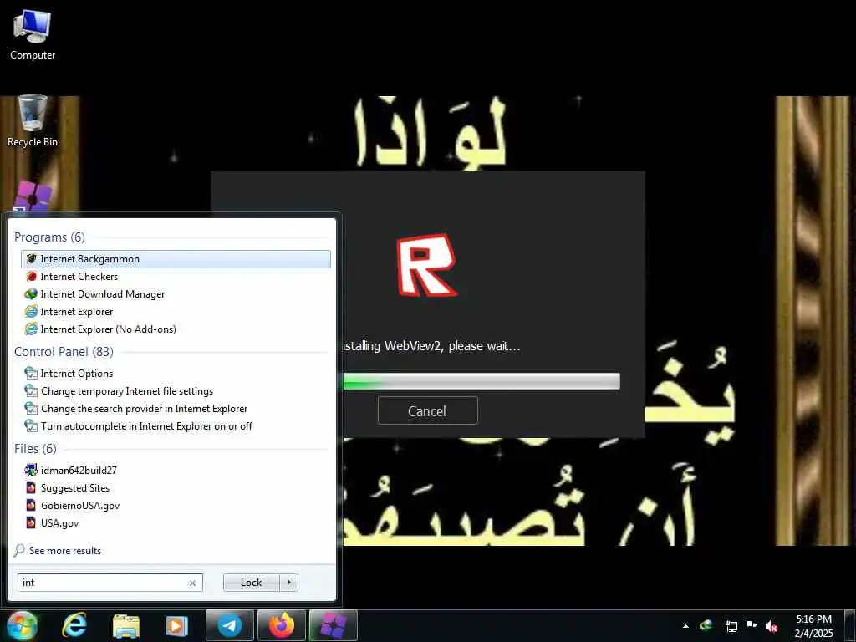Screen dimensions: 856x642
Task: Cancel the WebView2 installation
Action: click(x=427, y=410)
